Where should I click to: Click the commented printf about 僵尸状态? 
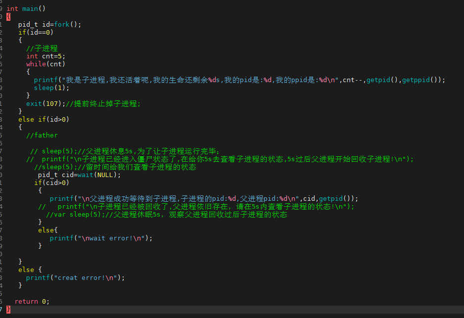(220, 159)
